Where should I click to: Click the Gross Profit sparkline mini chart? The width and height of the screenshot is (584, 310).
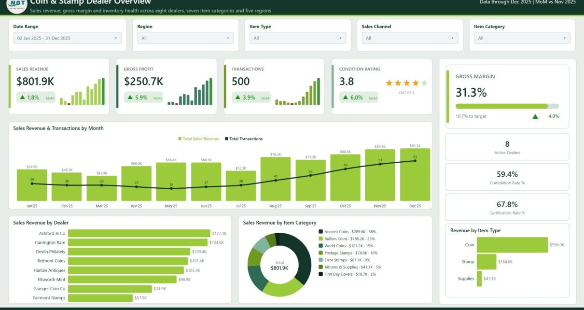(190, 92)
